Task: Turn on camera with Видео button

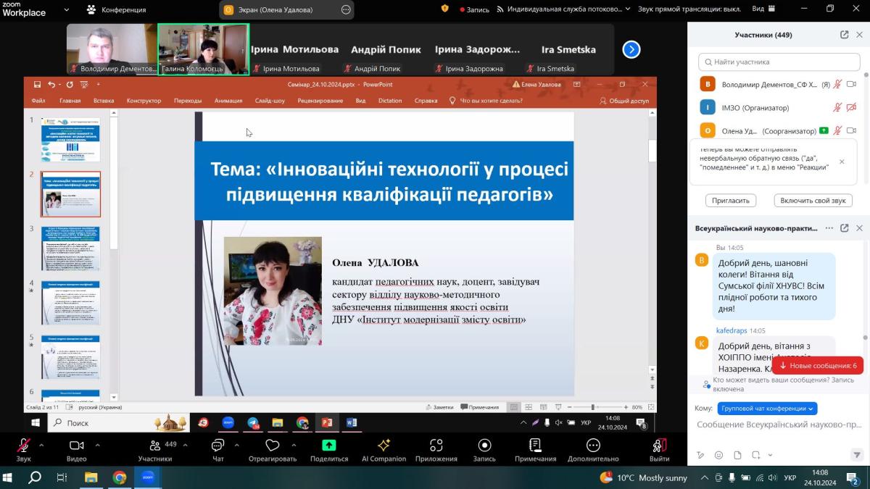Action: coord(76,445)
